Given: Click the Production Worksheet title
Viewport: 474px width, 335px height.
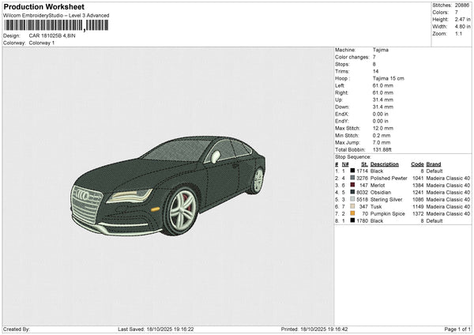Looking at the screenshot, I should click(x=37, y=6).
